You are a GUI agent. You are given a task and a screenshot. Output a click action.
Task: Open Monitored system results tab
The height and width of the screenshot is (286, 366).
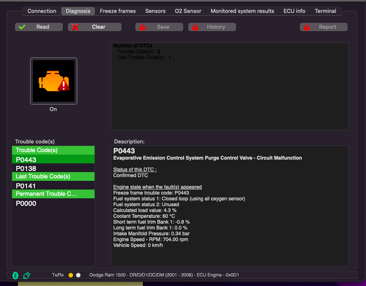[x=242, y=11]
